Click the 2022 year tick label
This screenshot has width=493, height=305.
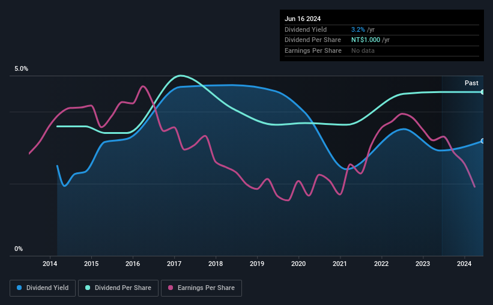coord(381,264)
